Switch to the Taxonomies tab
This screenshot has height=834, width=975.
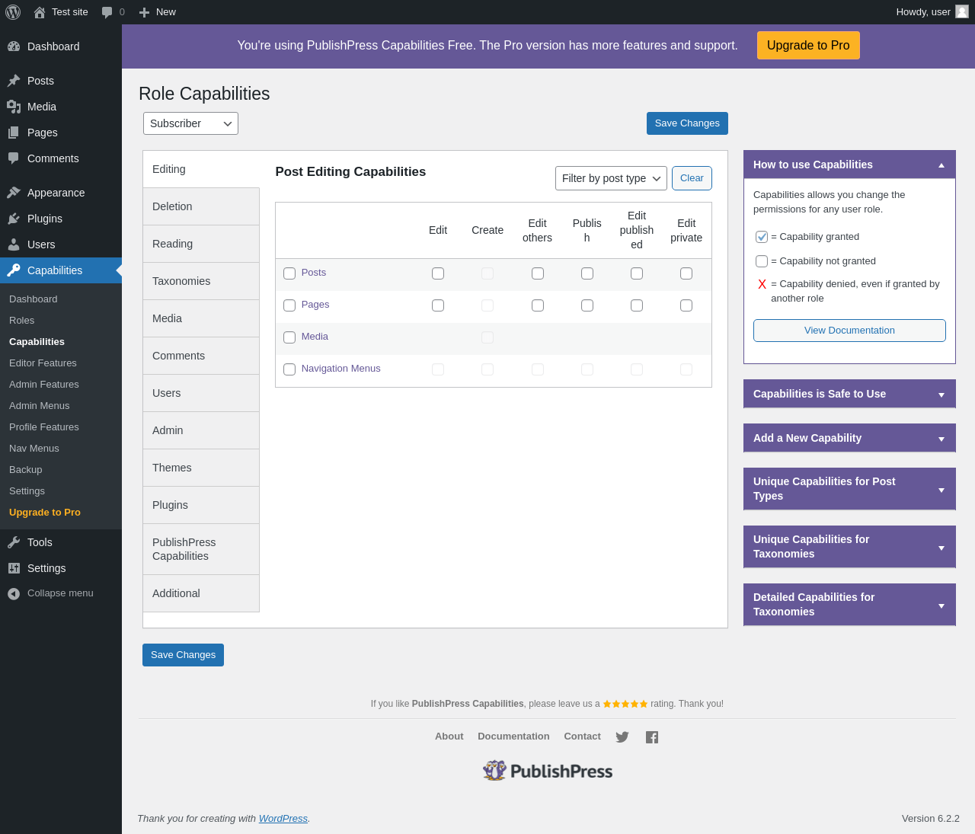(x=201, y=281)
